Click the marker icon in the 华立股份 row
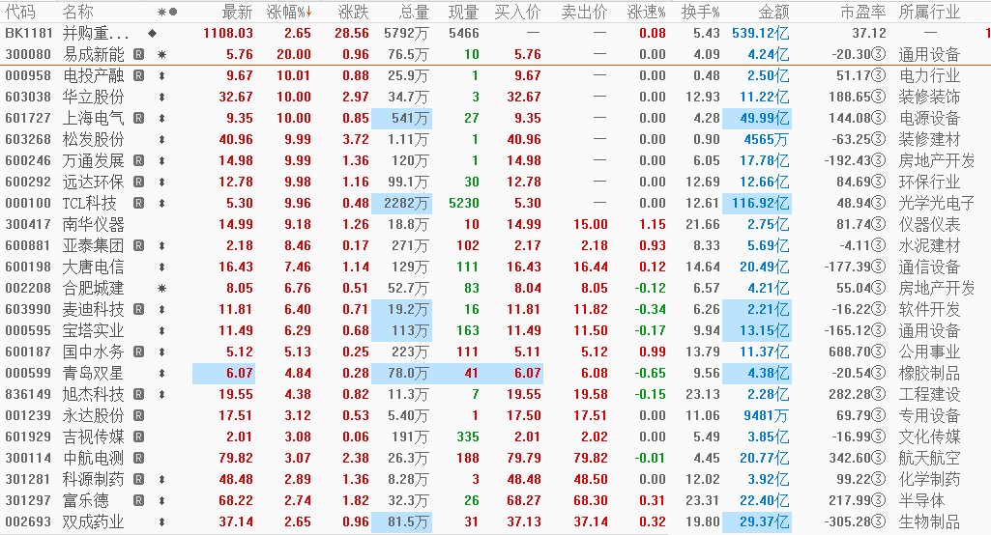Image resolution: width=991 pixels, height=535 pixels. (161, 97)
